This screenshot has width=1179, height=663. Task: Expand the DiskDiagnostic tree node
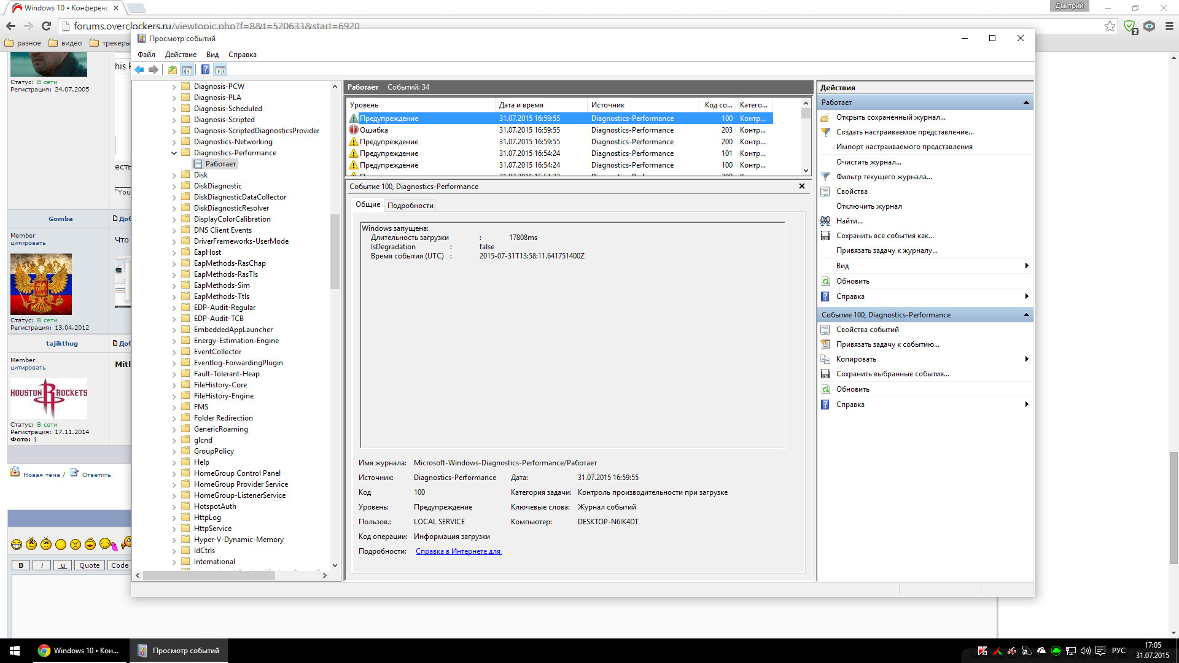pyautogui.click(x=174, y=186)
